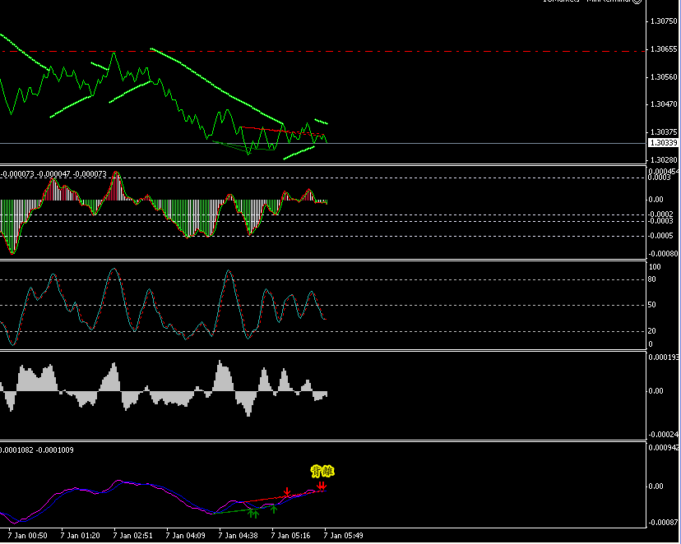Click the 0.000193 value on the histogram axis
681x544 pixels.
663,357
